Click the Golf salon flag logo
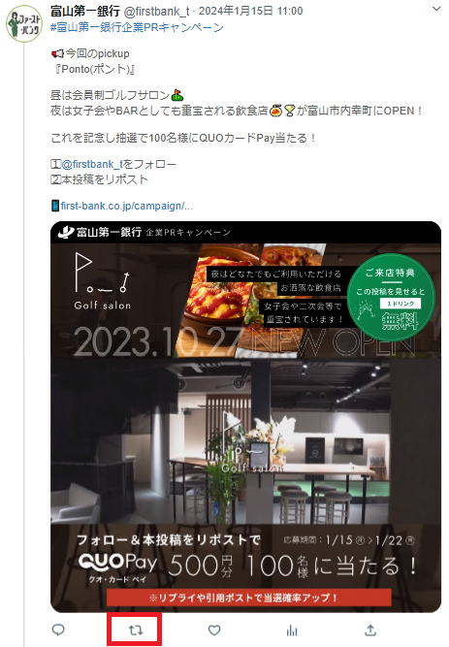 coord(103,281)
